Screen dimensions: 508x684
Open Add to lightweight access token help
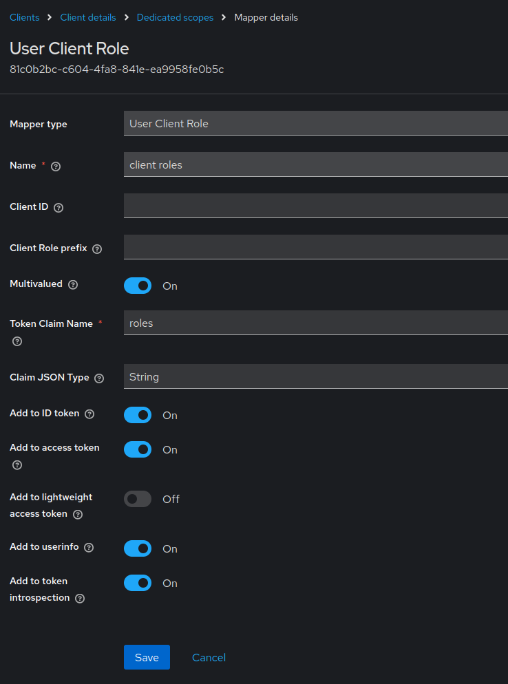(x=78, y=513)
